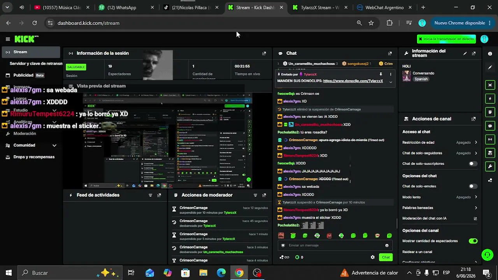498x280 pixels.
Task: Expand the pinned message chevron
Action: point(391,82)
